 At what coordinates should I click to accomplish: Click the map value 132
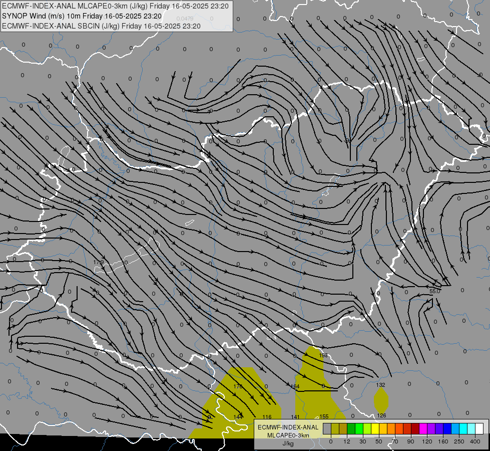coord(380,385)
